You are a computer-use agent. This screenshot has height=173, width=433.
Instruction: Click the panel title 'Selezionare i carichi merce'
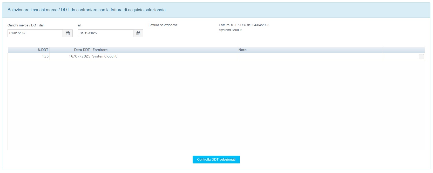pyautogui.click(x=86, y=10)
